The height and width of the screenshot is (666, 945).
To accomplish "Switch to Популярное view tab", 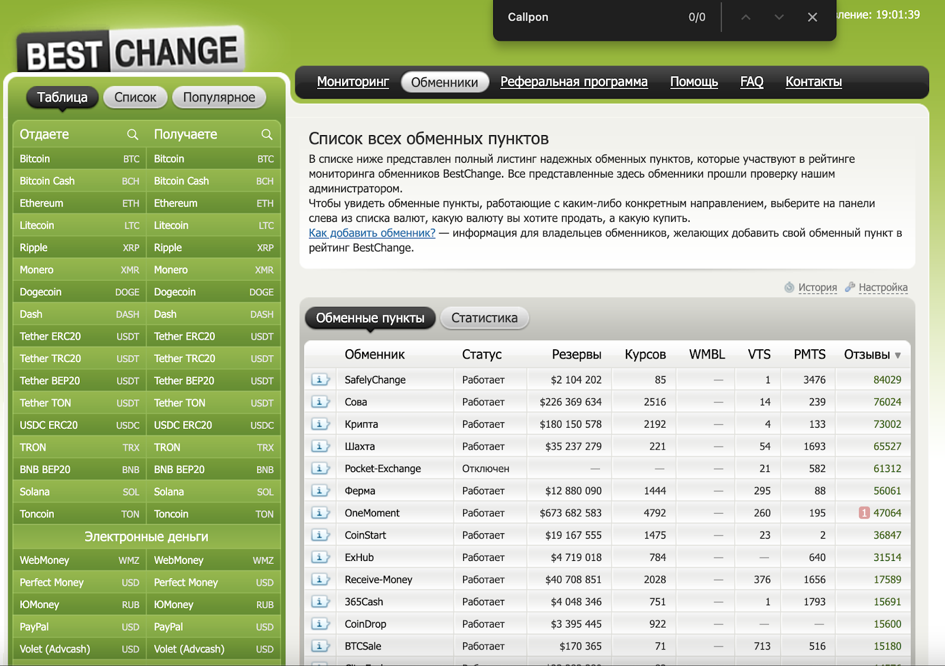I will [x=219, y=97].
